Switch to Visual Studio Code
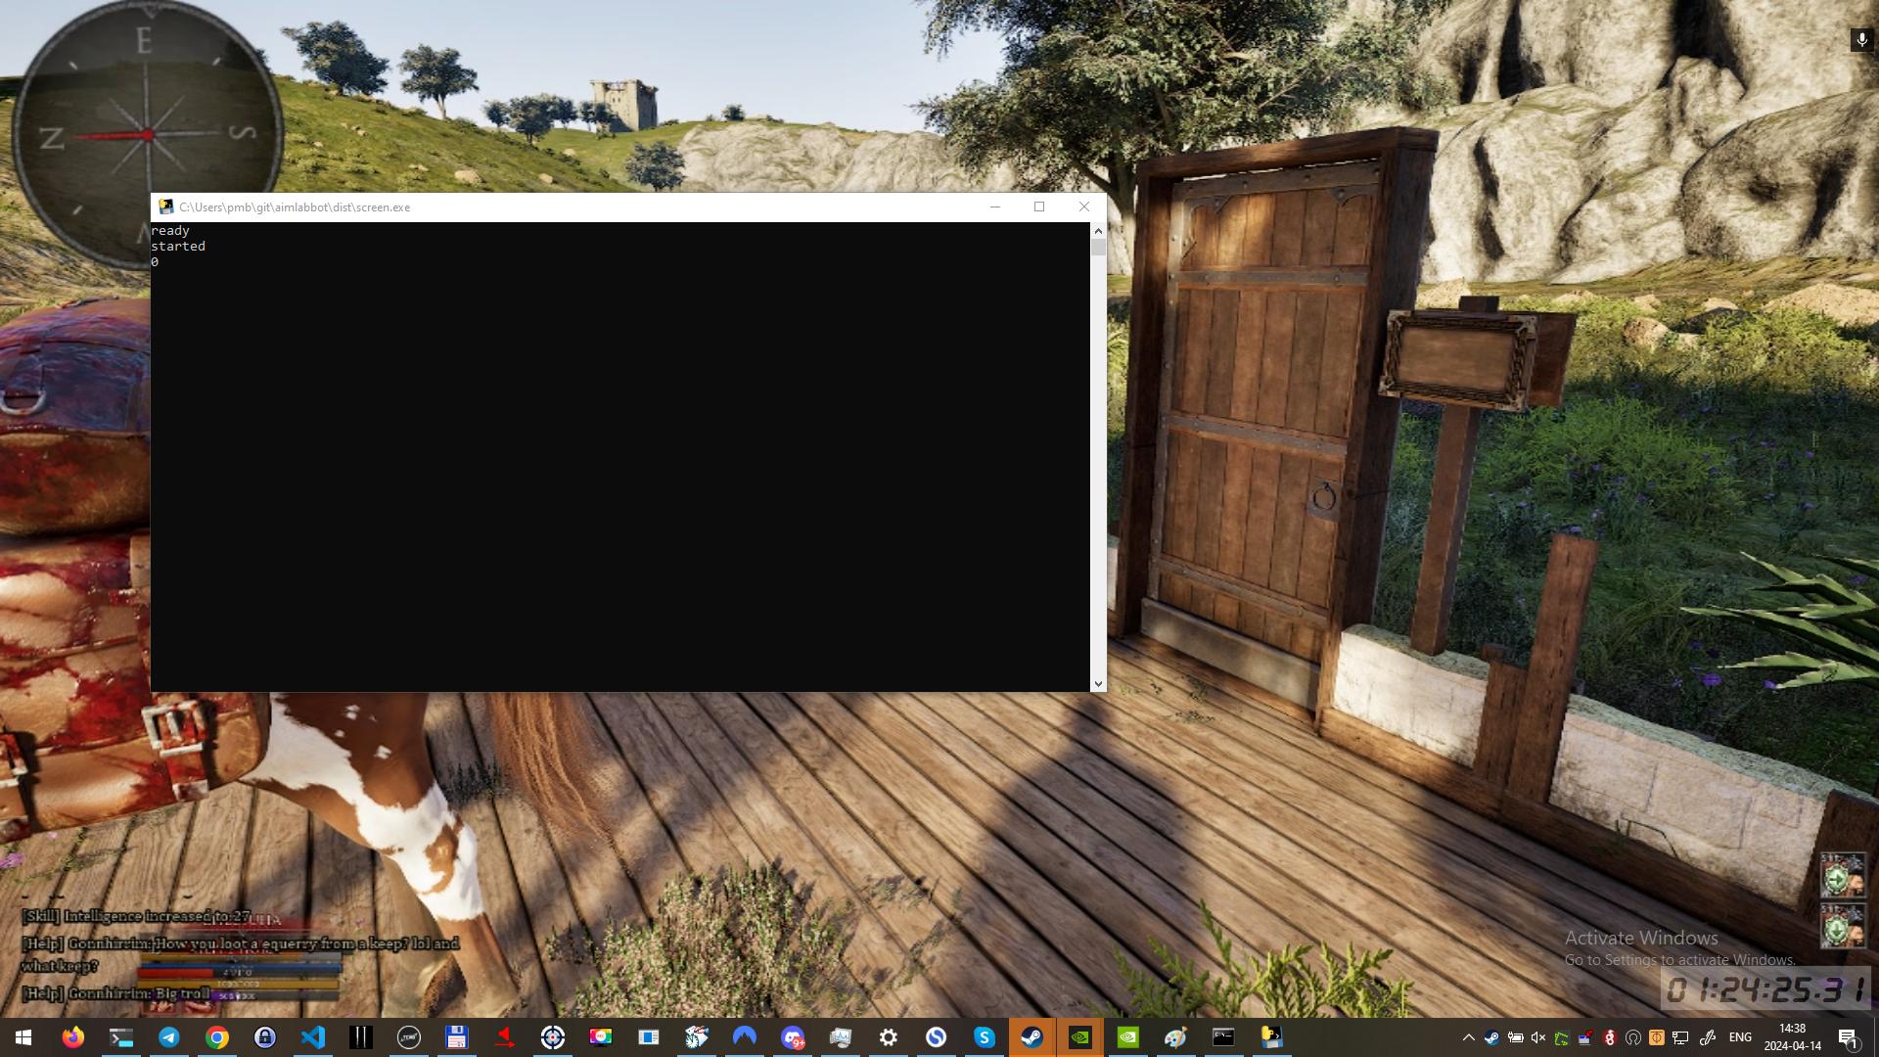The height and width of the screenshot is (1057, 1879). [312, 1037]
